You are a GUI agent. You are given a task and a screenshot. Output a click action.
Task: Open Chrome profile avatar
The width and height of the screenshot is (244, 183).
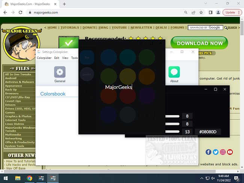tap(218, 12)
